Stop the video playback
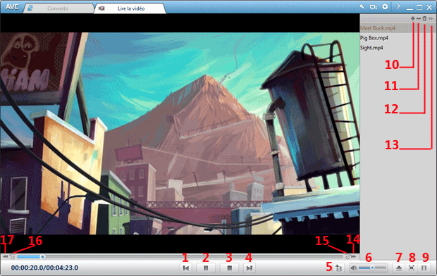437x276 pixels. pos(229,268)
